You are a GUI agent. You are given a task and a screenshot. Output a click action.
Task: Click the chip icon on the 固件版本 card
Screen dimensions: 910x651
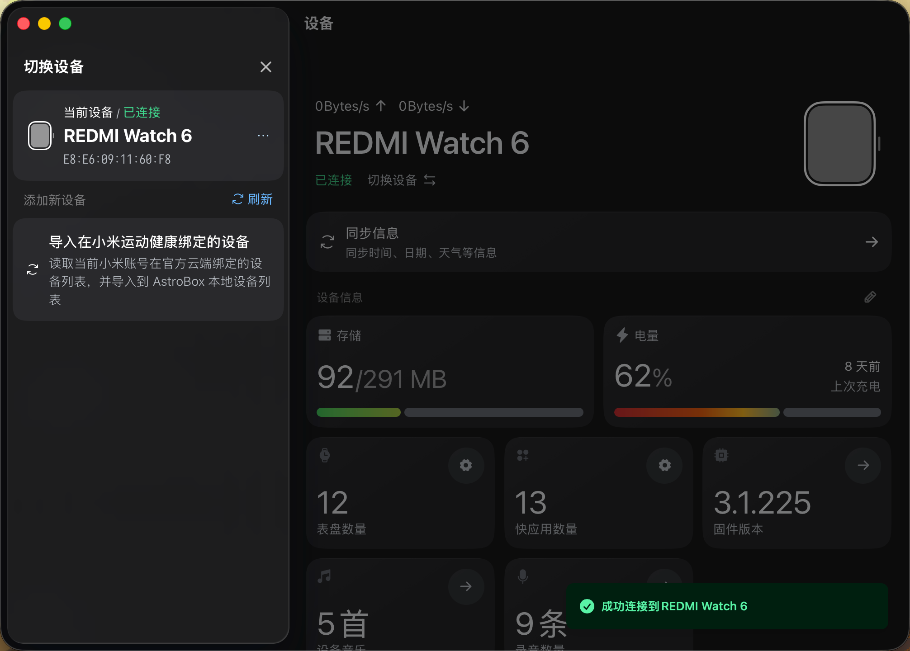tap(721, 455)
